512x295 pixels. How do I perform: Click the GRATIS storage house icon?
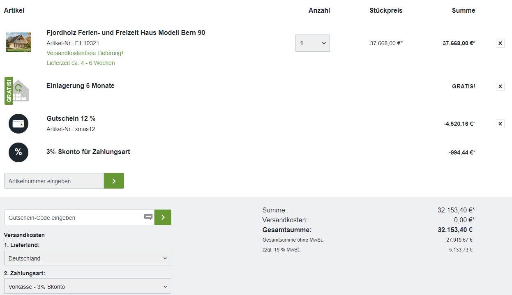17,90
